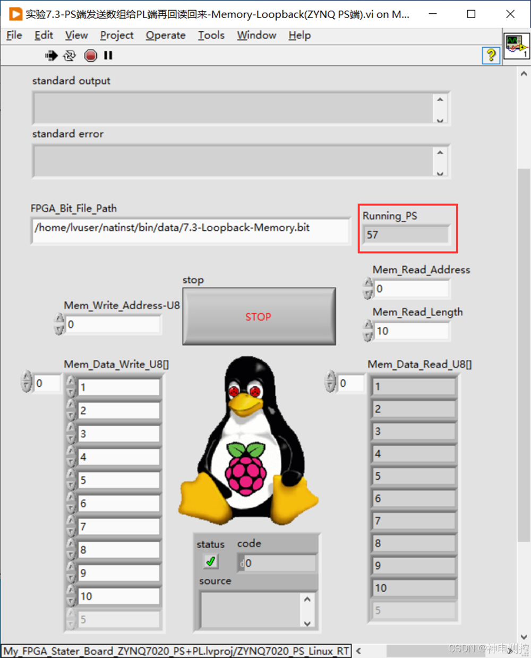Click the VI icon pane in the top-right corner

point(516,46)
